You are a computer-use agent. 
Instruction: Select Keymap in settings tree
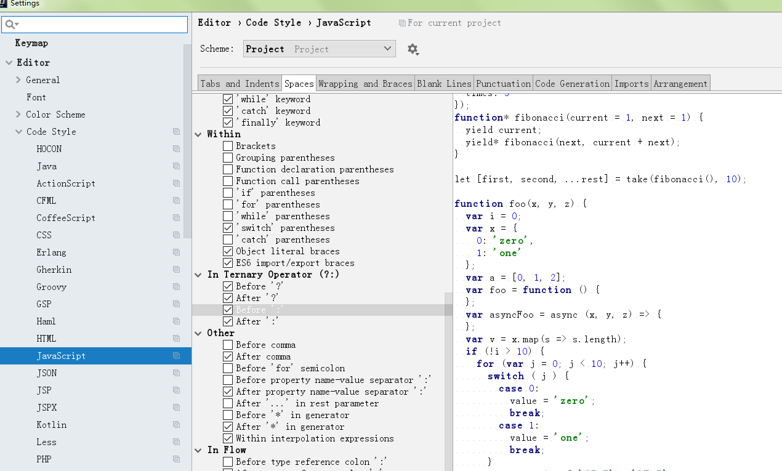point(31,43)
